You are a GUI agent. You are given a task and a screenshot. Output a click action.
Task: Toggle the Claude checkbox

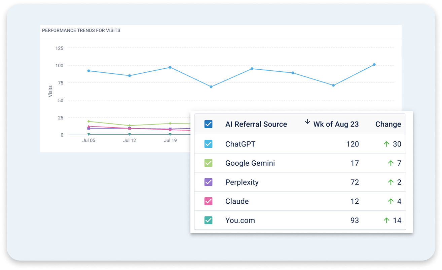pyautogui.click(x=209, y=201)
